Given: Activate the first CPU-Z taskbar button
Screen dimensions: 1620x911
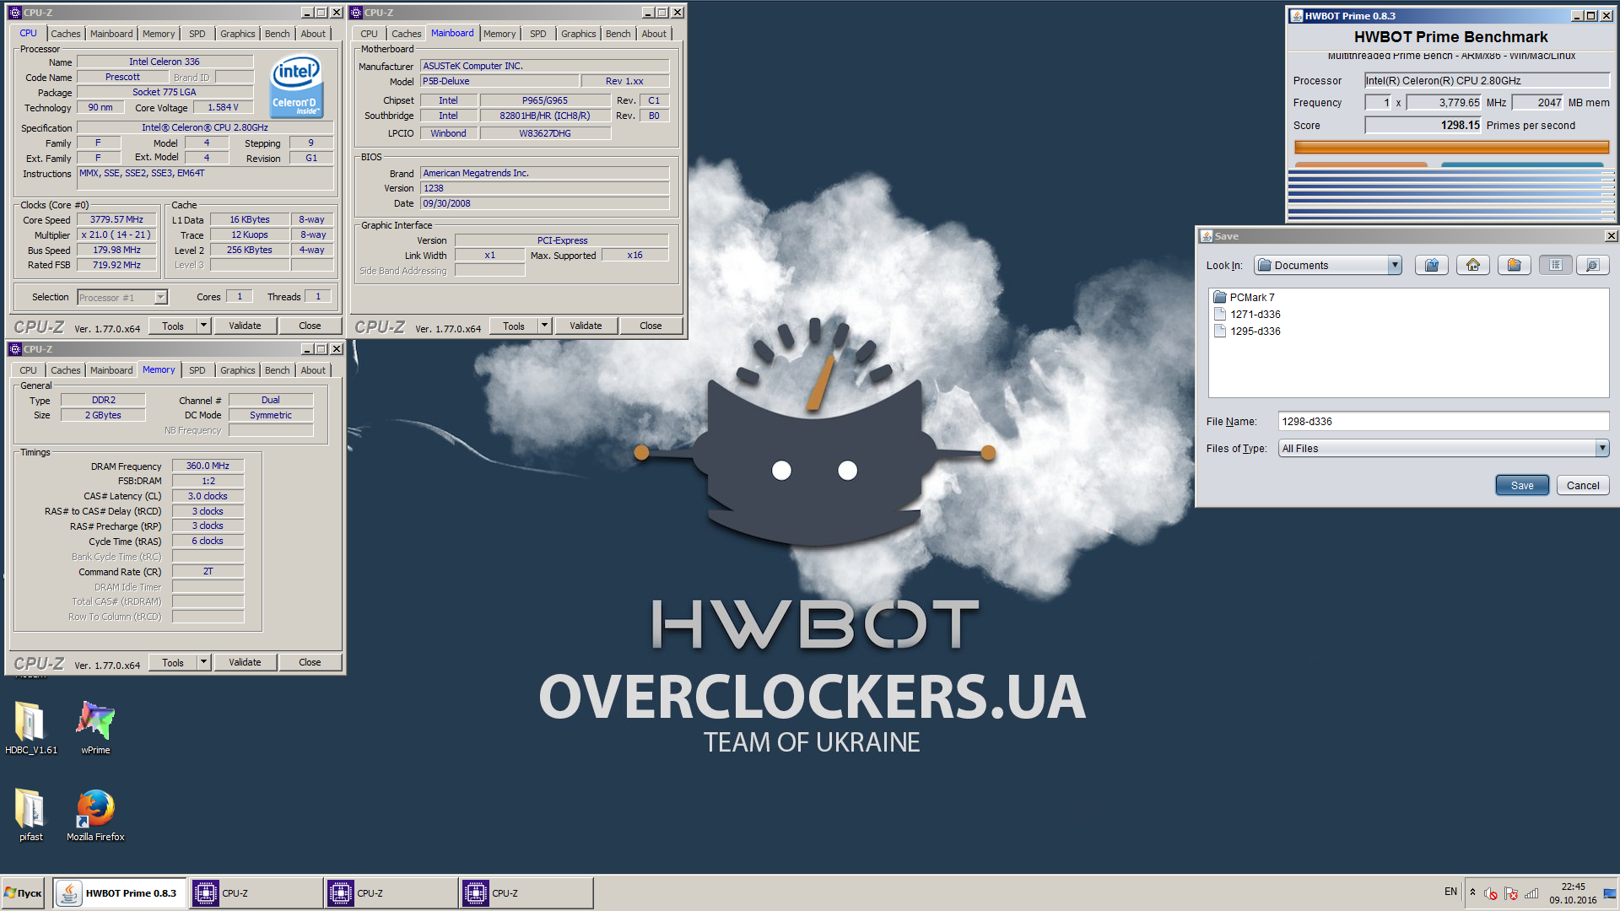Looking at the screenshot, I should tap(255, 892).
